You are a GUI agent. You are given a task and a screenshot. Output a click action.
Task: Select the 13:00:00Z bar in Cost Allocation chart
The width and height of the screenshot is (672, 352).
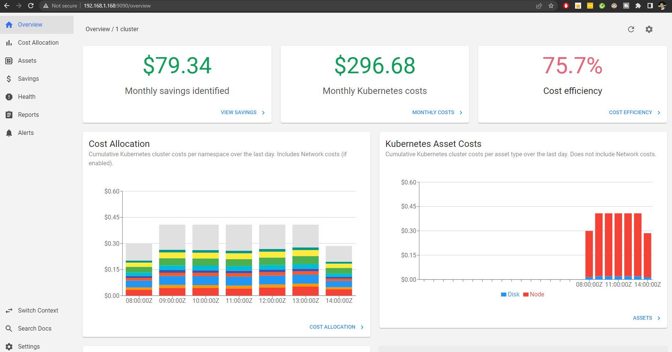pos(305,260)
